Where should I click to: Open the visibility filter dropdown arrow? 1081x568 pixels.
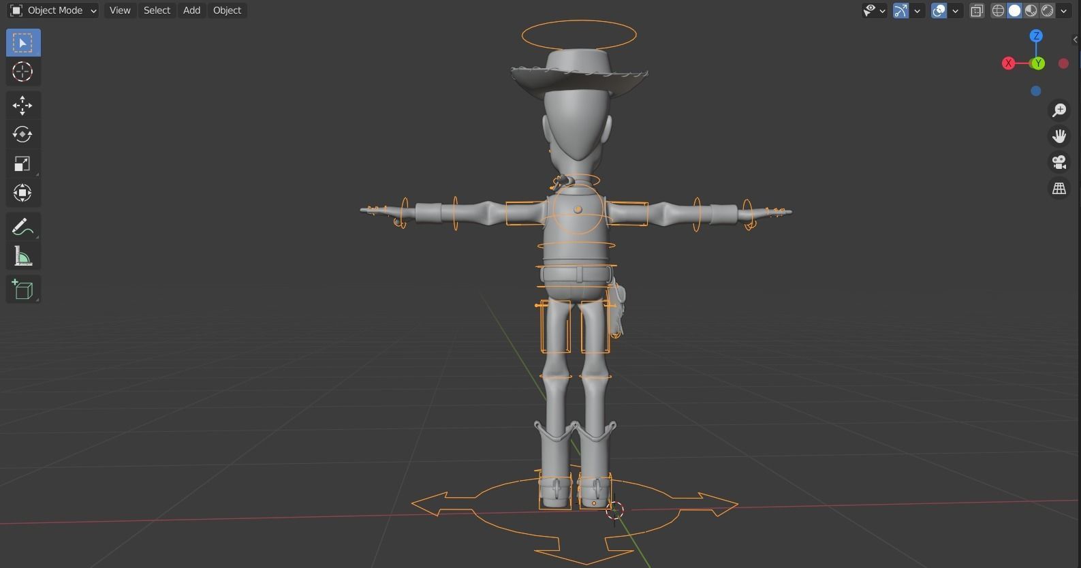pyautogui.click(x=883, y=10)
